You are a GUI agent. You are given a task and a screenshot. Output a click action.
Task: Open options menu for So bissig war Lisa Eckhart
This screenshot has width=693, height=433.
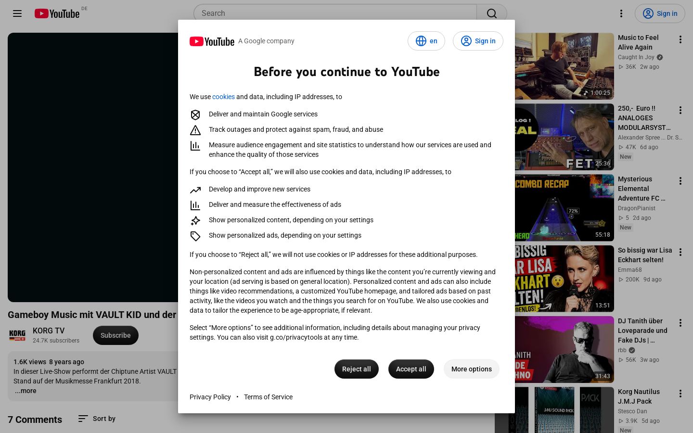coord(680,252)
